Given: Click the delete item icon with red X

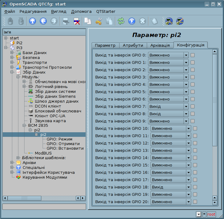Looking at the screenshot, I should pos(77,21).
